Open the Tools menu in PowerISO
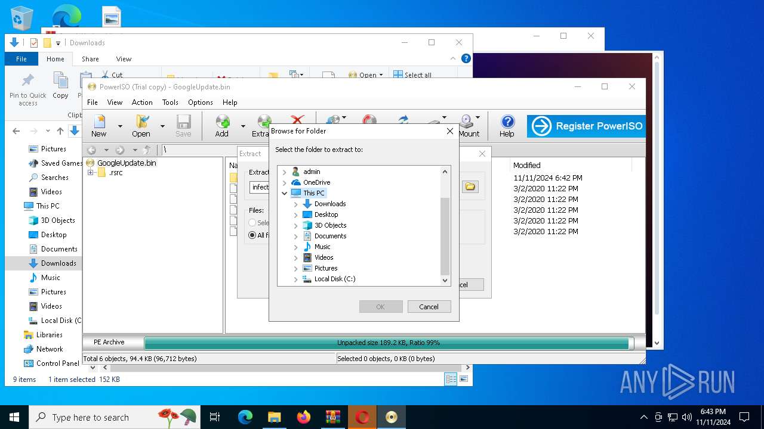The width and height of the screenshot is (764, 429). click(170, 102)
